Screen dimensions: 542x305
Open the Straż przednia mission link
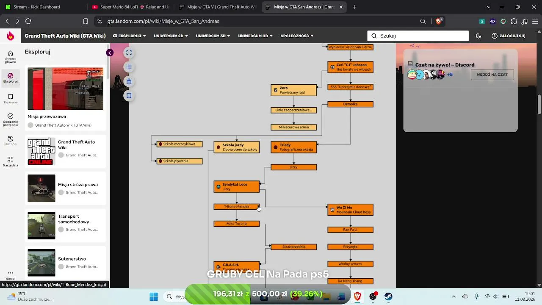(294, 247)
